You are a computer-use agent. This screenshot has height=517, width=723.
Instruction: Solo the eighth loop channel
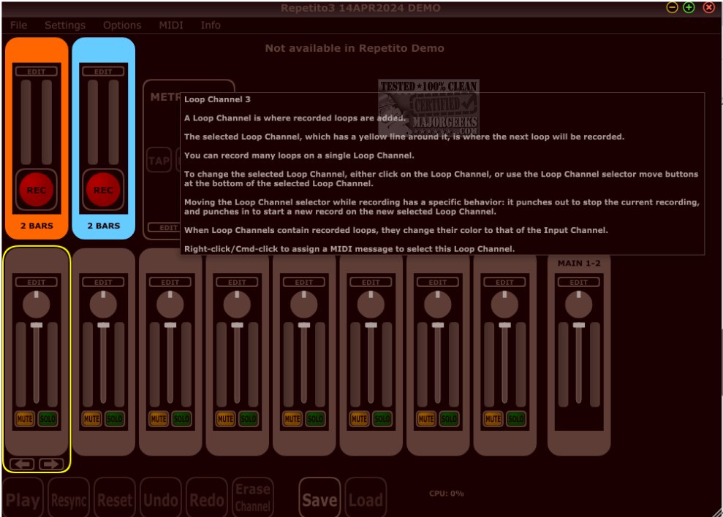click(515, 419)
